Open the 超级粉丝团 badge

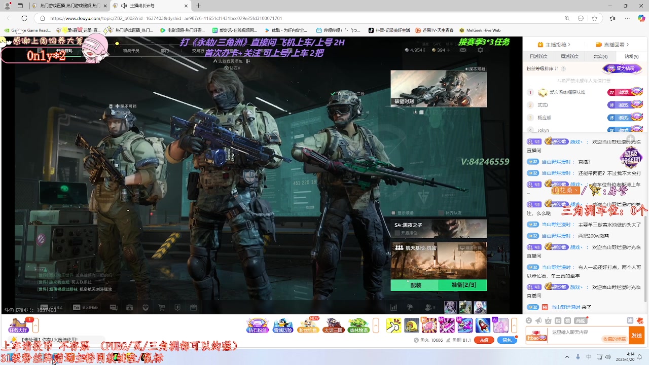pos(631,157)
